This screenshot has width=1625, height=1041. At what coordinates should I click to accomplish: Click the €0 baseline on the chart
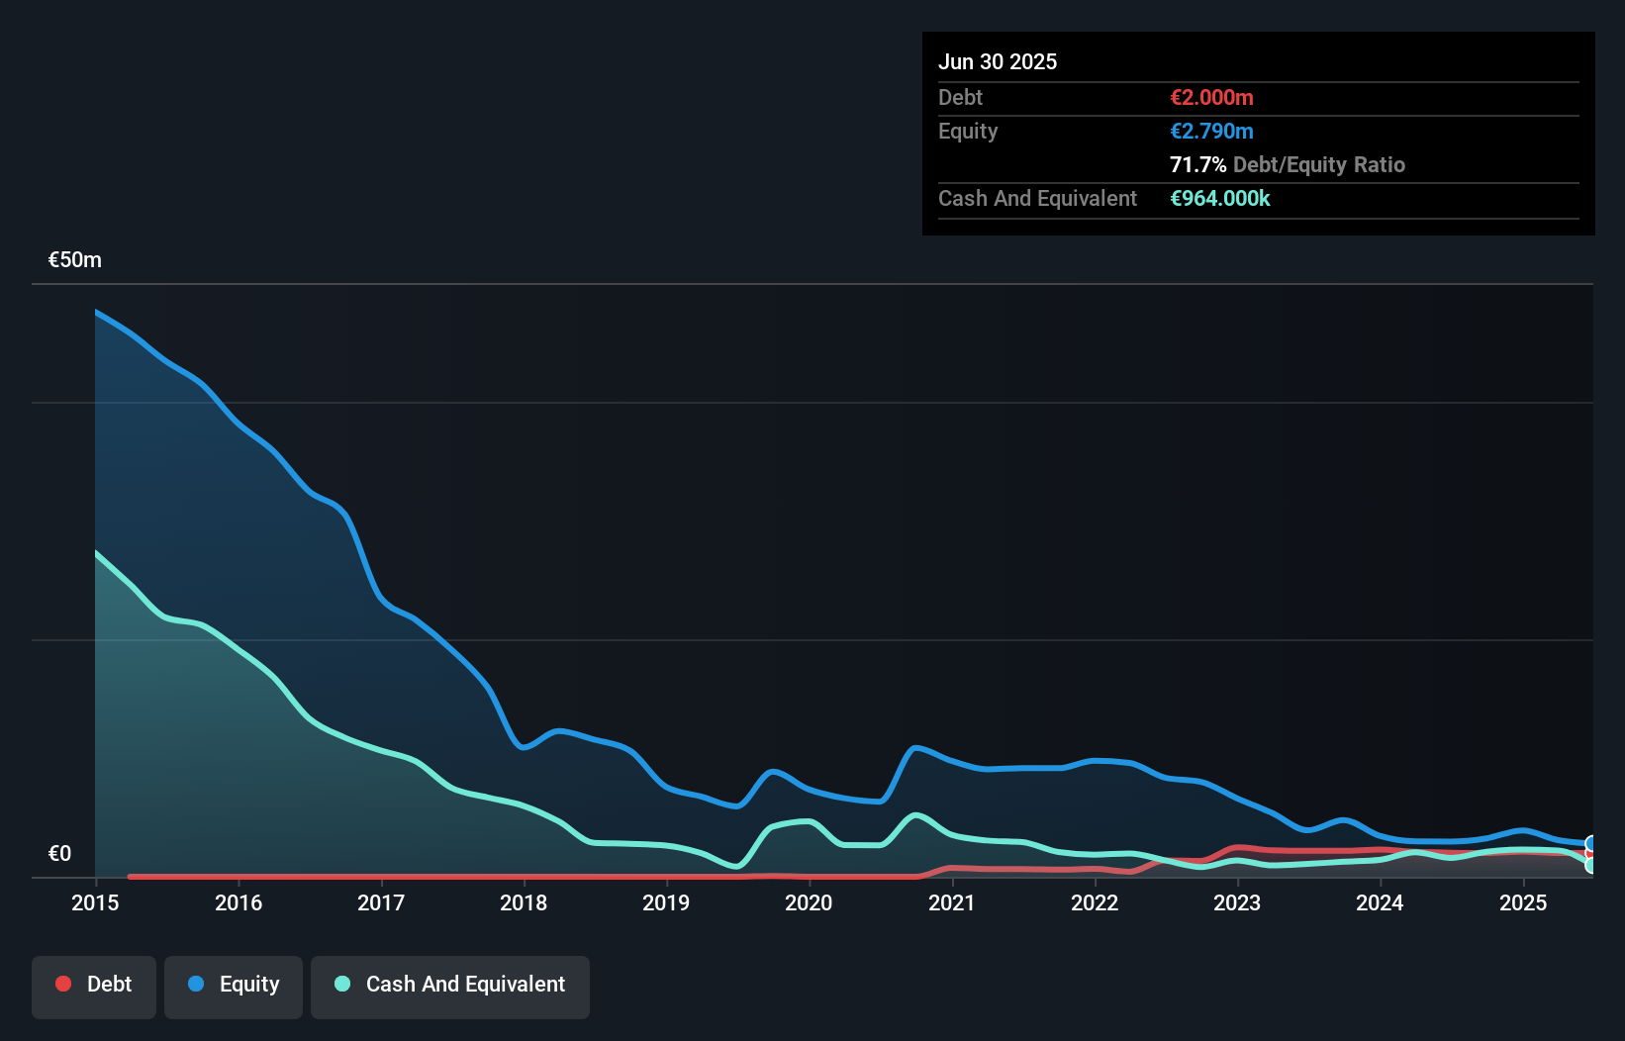pyautogui.click(x=59, y=852)
